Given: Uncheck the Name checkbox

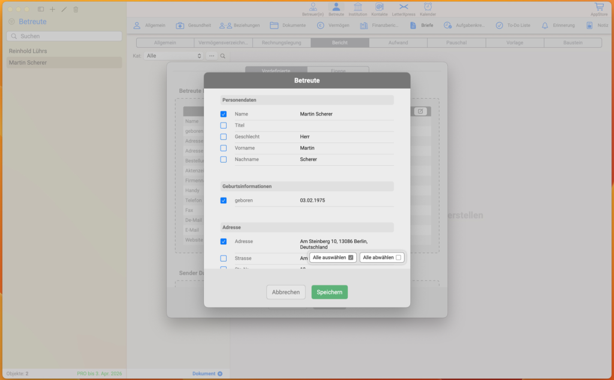Looking at the screenshot, I should tap(224, 114).
